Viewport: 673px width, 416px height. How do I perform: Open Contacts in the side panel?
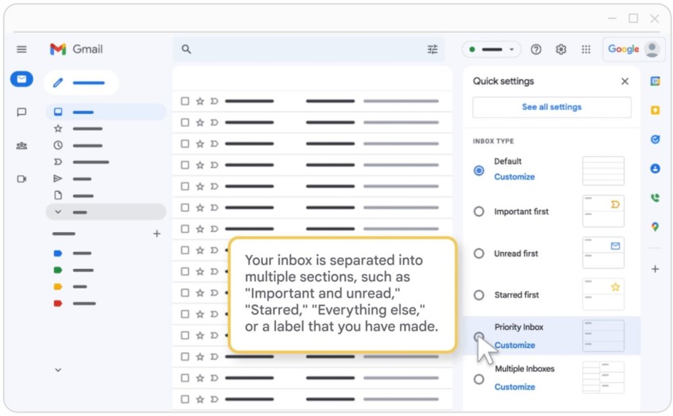[655, 168]
